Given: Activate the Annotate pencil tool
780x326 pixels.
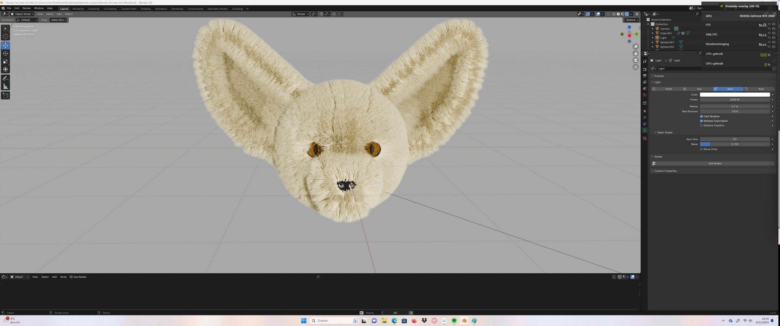Looking at the screenshot, I should (5, 78).
